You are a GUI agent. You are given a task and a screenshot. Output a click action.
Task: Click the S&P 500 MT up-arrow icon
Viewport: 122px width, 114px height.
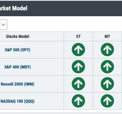[107, 50]
